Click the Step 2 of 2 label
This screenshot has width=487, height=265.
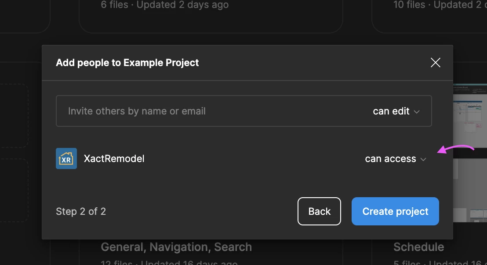tap(81, 211)
